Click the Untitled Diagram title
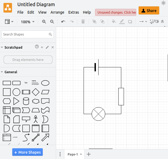 36,5
